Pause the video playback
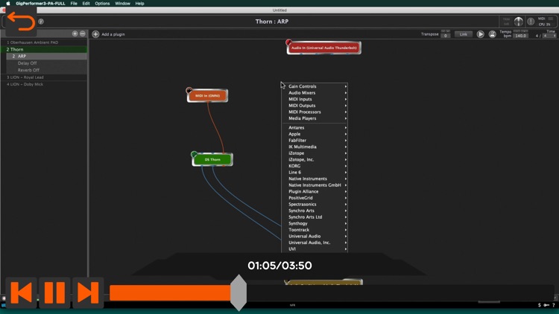Image resolution: width=559 pixels, height=314 pixels. tap(54, 292)
